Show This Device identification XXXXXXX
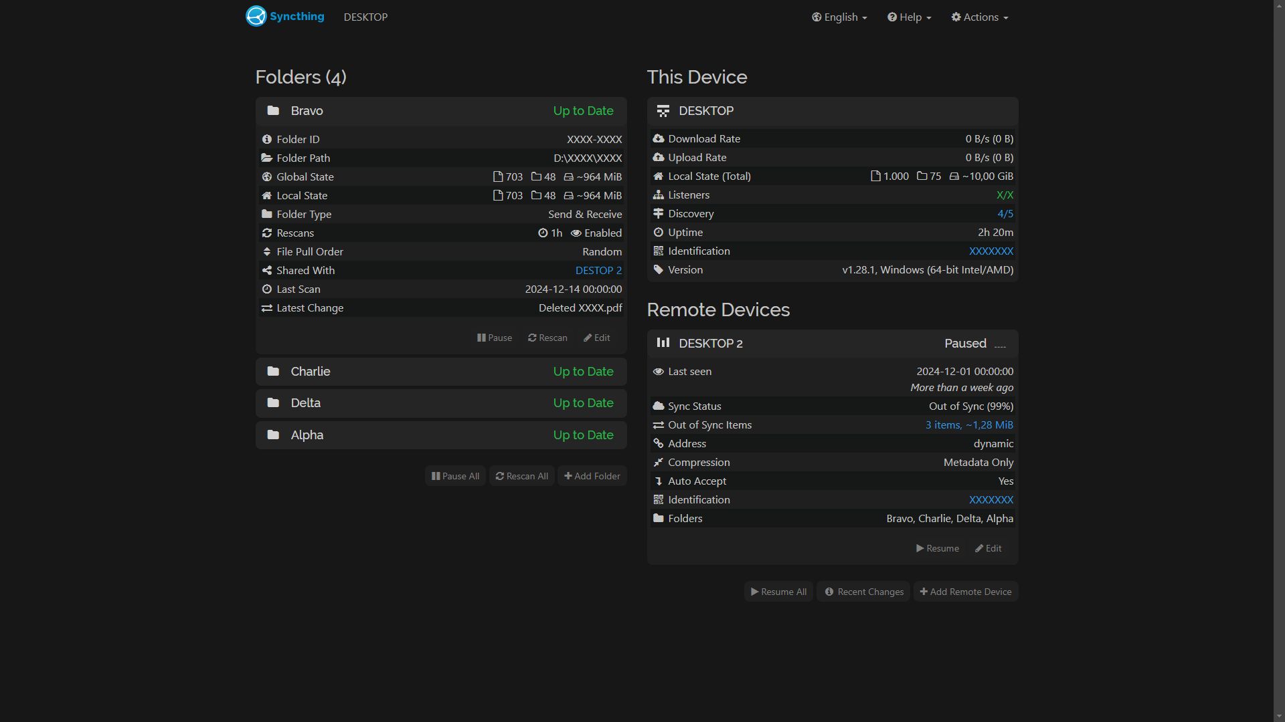 pyautogui.click(x=991, y=251)
